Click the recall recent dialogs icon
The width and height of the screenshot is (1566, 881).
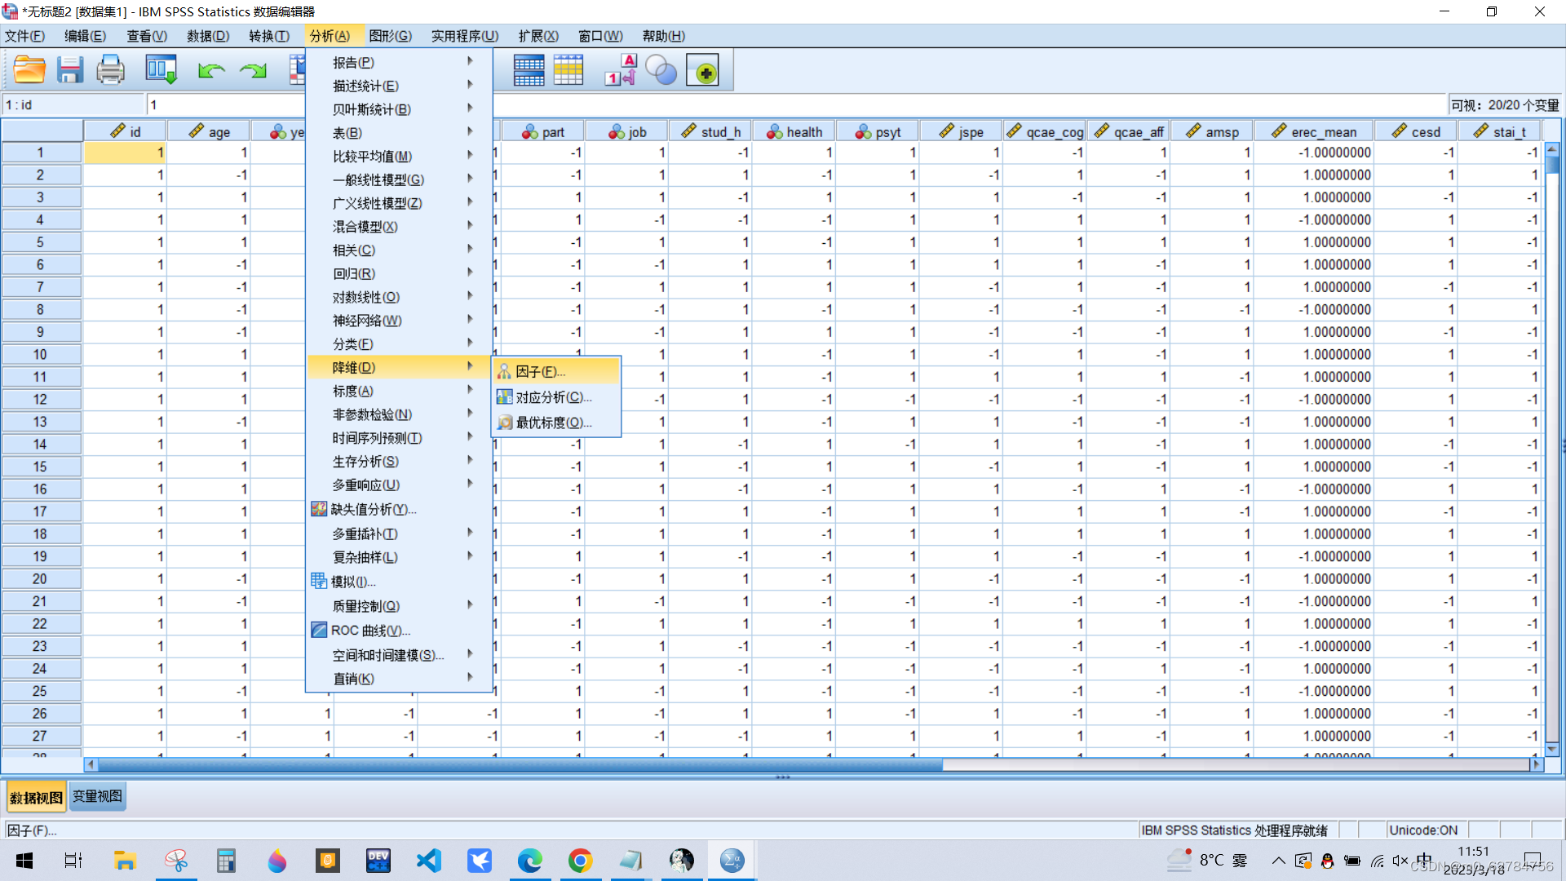tap(161, 70)
